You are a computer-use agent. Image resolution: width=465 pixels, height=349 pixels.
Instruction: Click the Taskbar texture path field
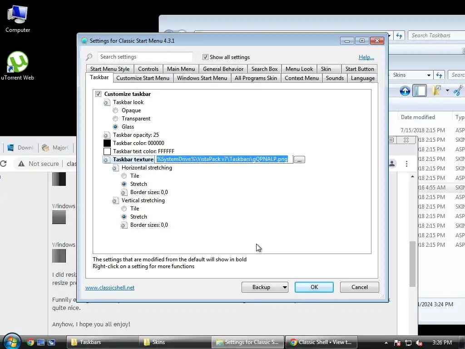click(224, 160)
